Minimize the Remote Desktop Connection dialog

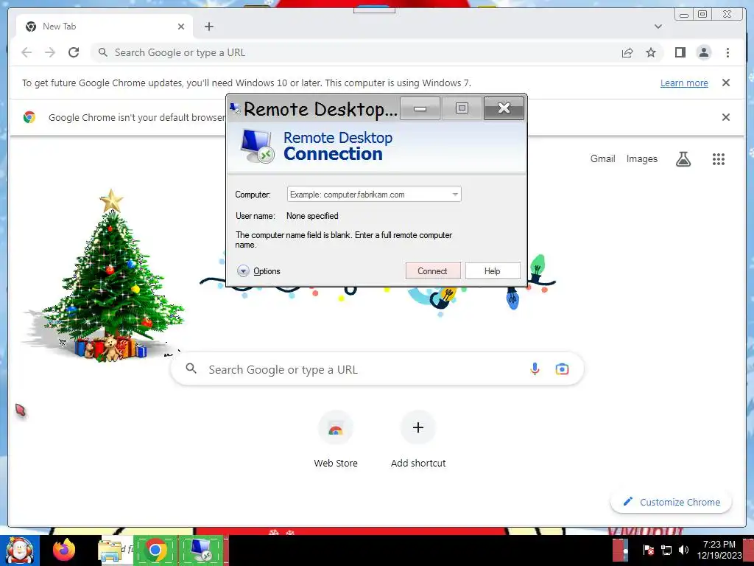(420, 108)
